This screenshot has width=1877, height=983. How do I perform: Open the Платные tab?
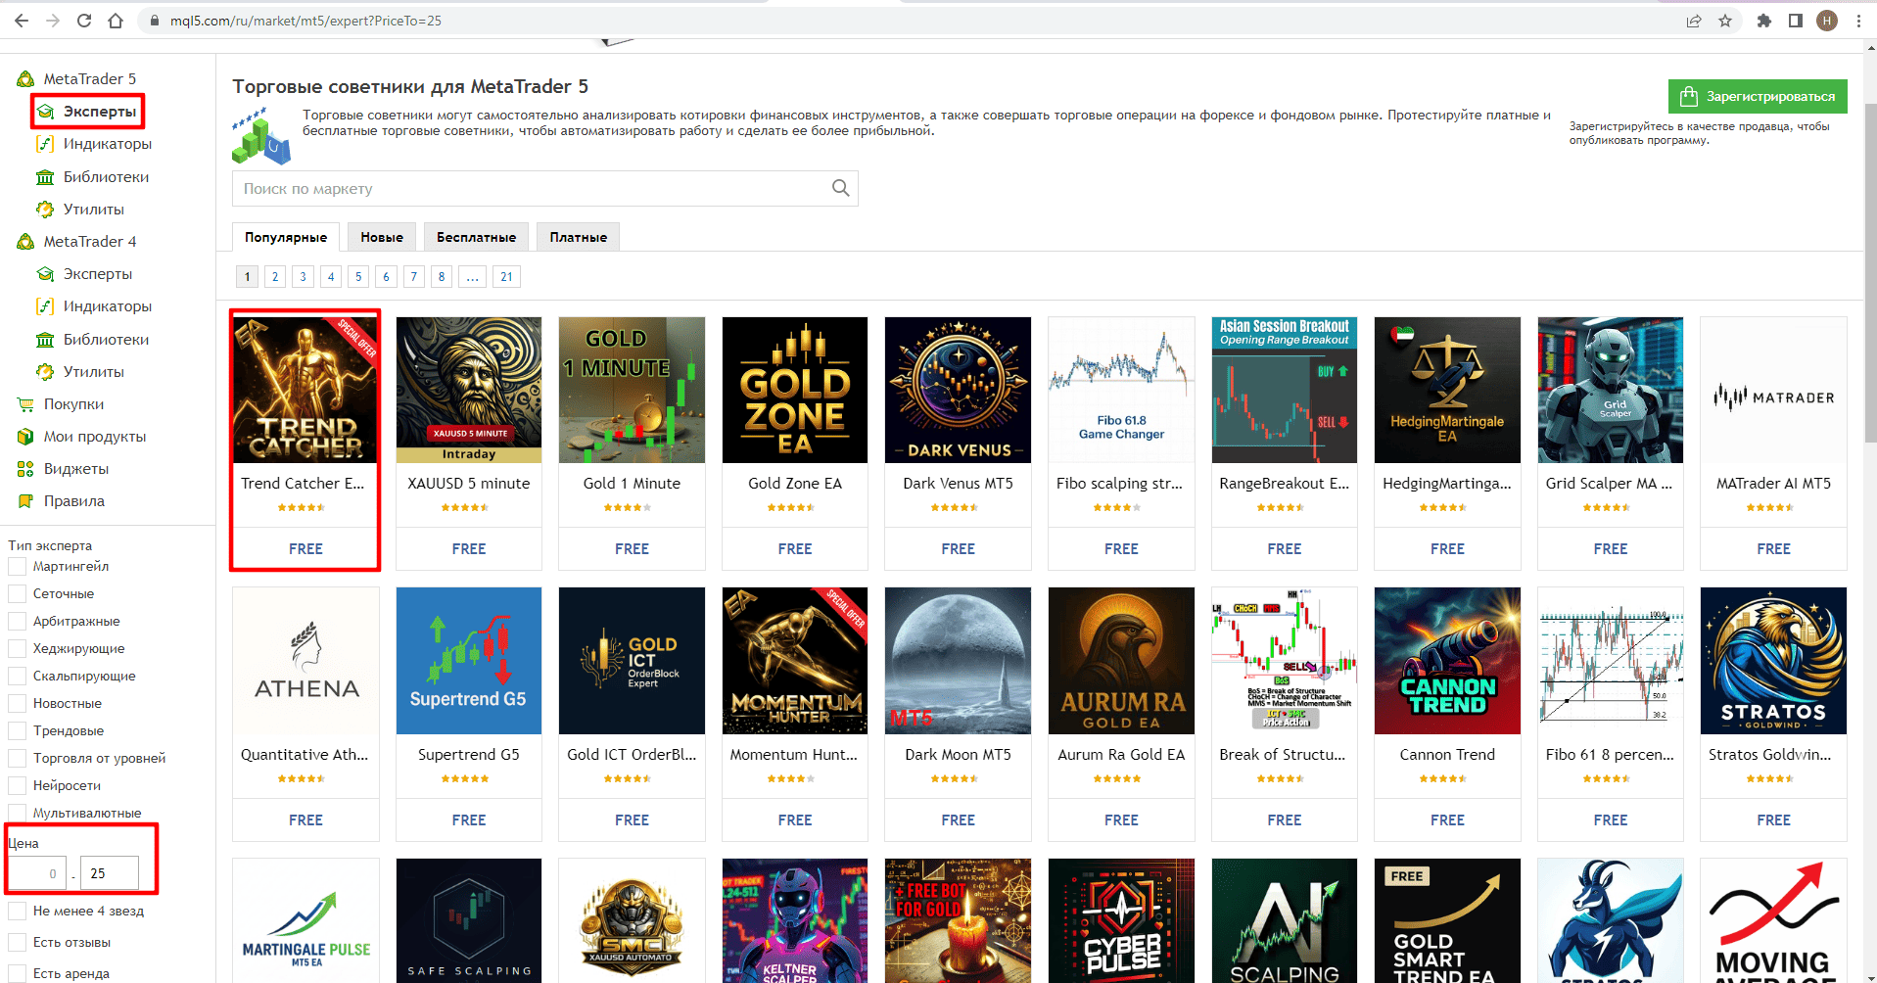pos(579,237)
